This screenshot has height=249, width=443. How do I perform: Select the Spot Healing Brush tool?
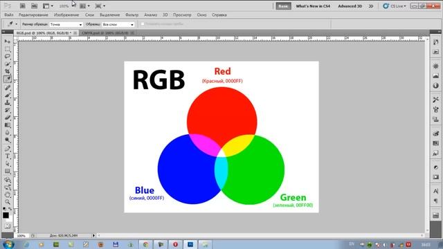pos(8,87)
